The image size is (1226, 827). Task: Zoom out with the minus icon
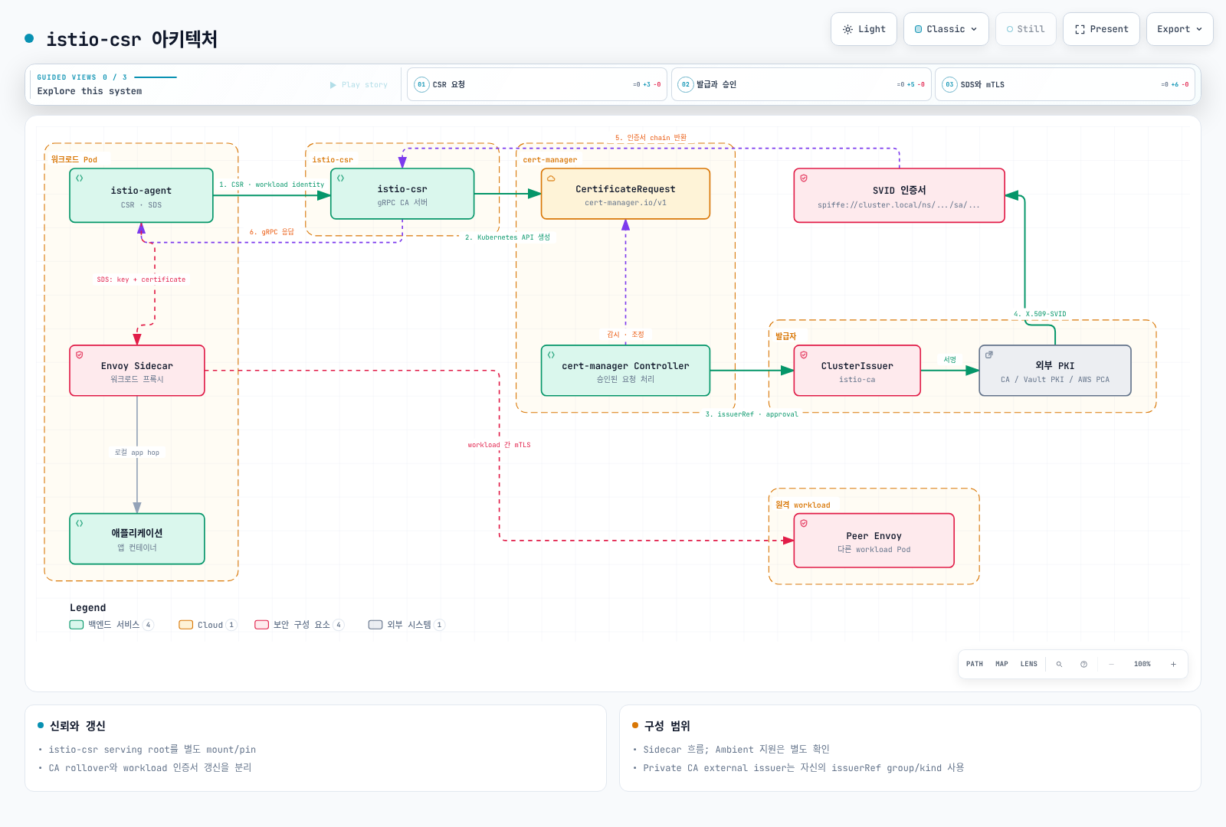1111,664
